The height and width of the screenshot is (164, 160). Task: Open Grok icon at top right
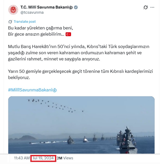click(x=145, y=7)
